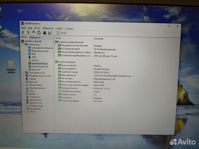
Task: Click the tree horizontal scrollbar left arrow
Action: (25, 131)
